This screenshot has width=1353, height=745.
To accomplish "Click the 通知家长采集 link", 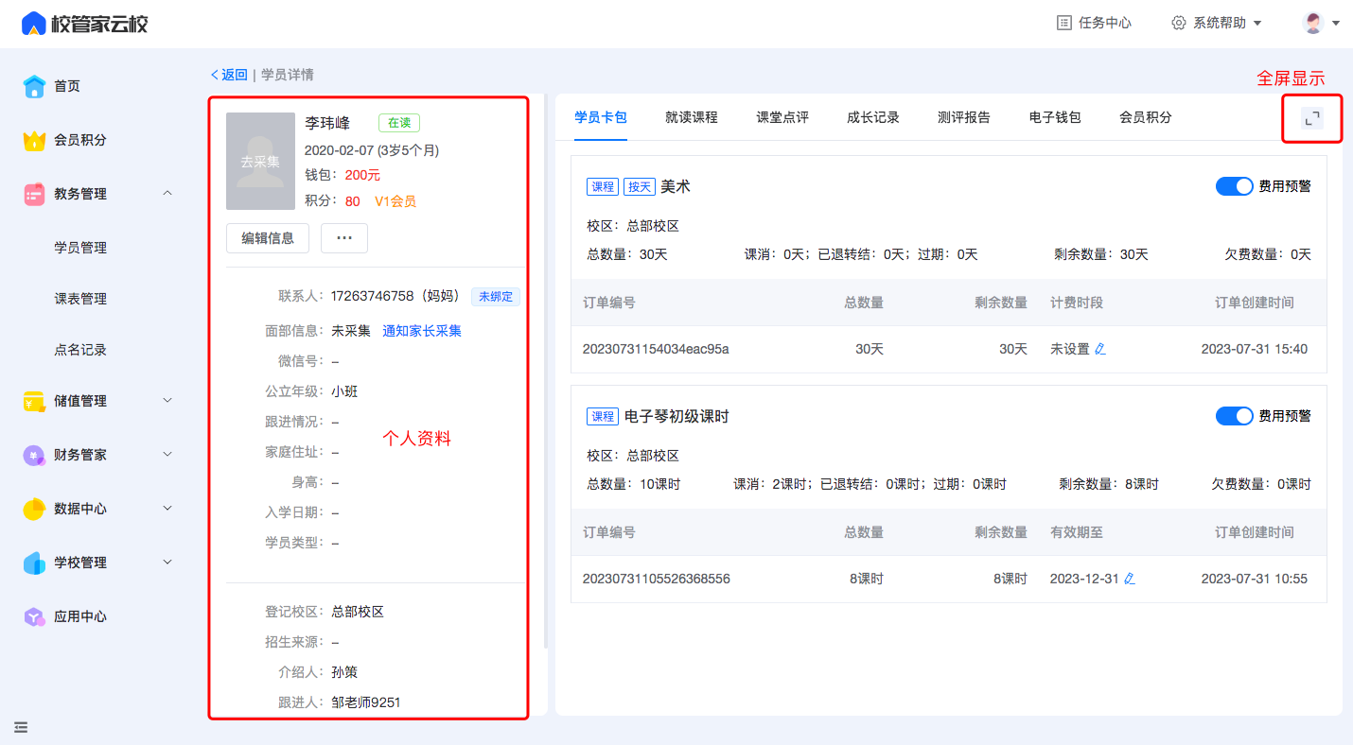I will pos(422,331).
